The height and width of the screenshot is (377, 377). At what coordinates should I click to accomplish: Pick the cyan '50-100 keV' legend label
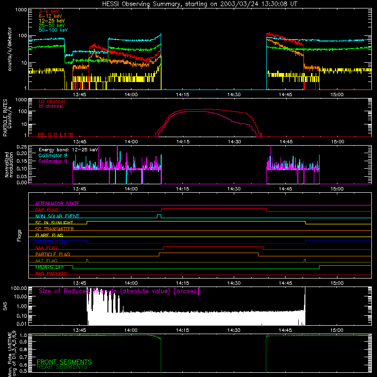click(x=53, y=30)
